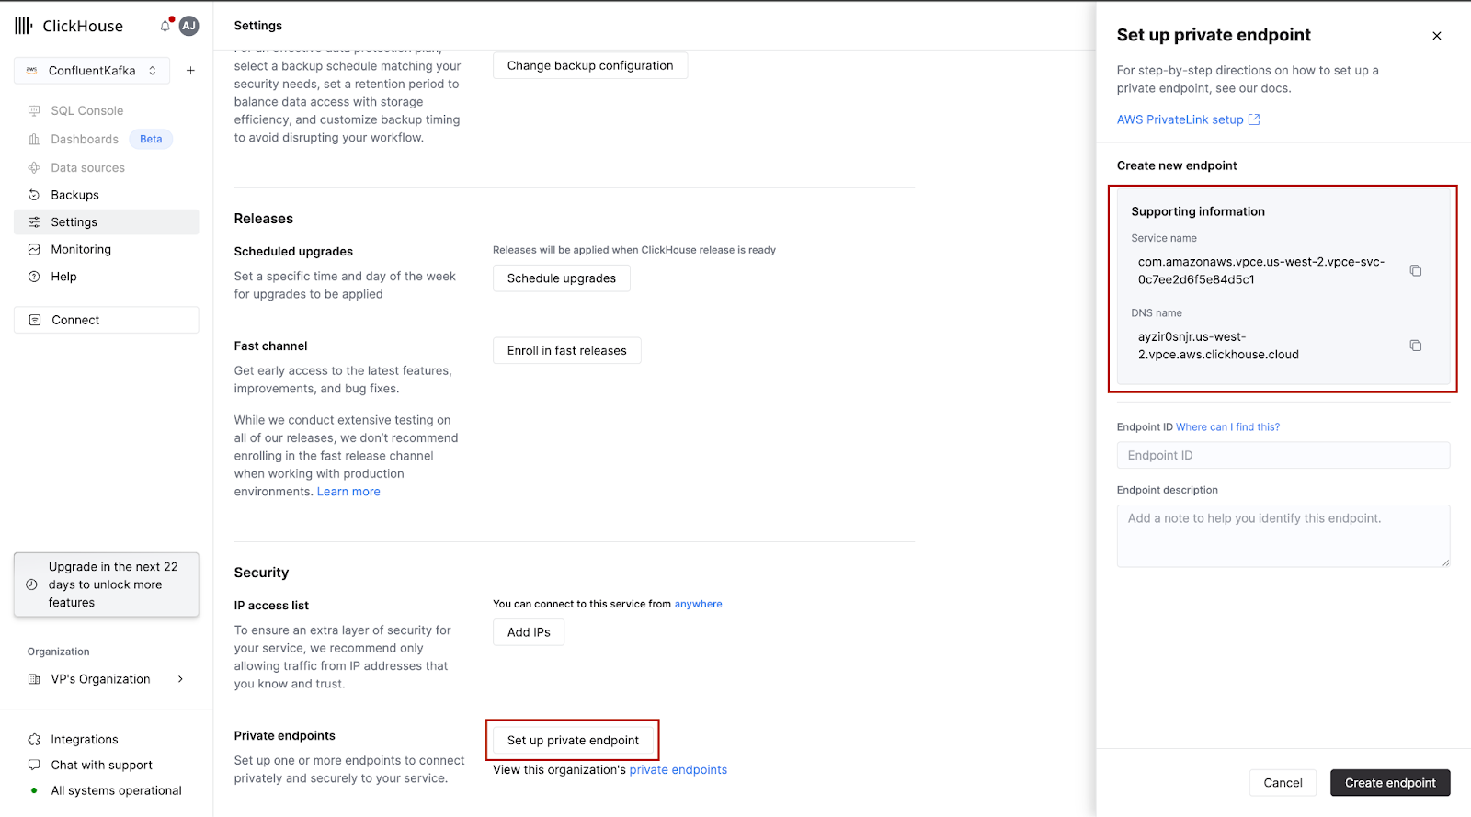Click the notification bell icon
This screenshot has width=1471, height=817.
coord(165,26)
